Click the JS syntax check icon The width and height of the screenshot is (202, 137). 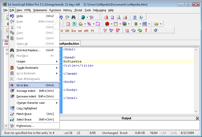[x=118, y=30]
